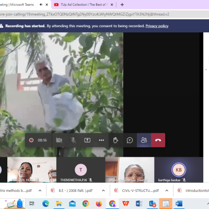Toggle the camera on
Image resolution: width=209 pixels, height=209 pixels.
(x=59, y=140)
